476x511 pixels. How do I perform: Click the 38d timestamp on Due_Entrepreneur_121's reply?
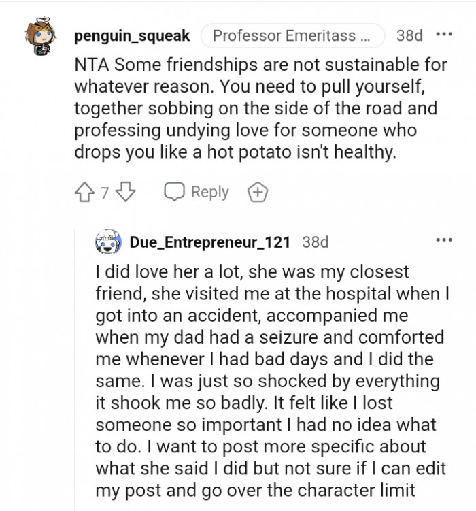coord(316,242)
